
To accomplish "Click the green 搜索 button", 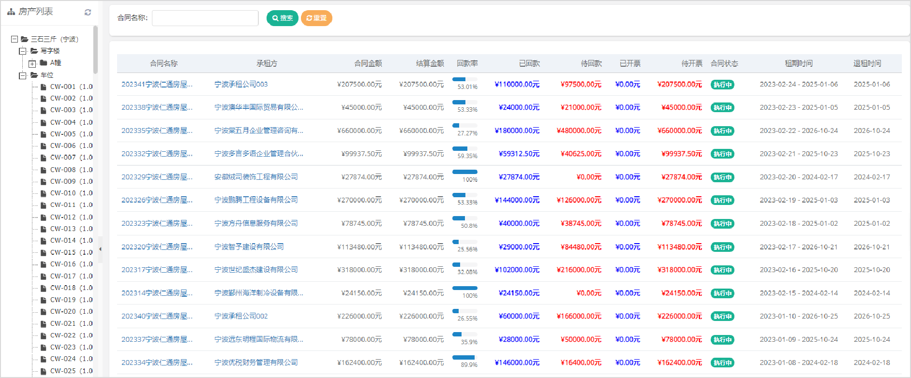I will pos(283,18).
